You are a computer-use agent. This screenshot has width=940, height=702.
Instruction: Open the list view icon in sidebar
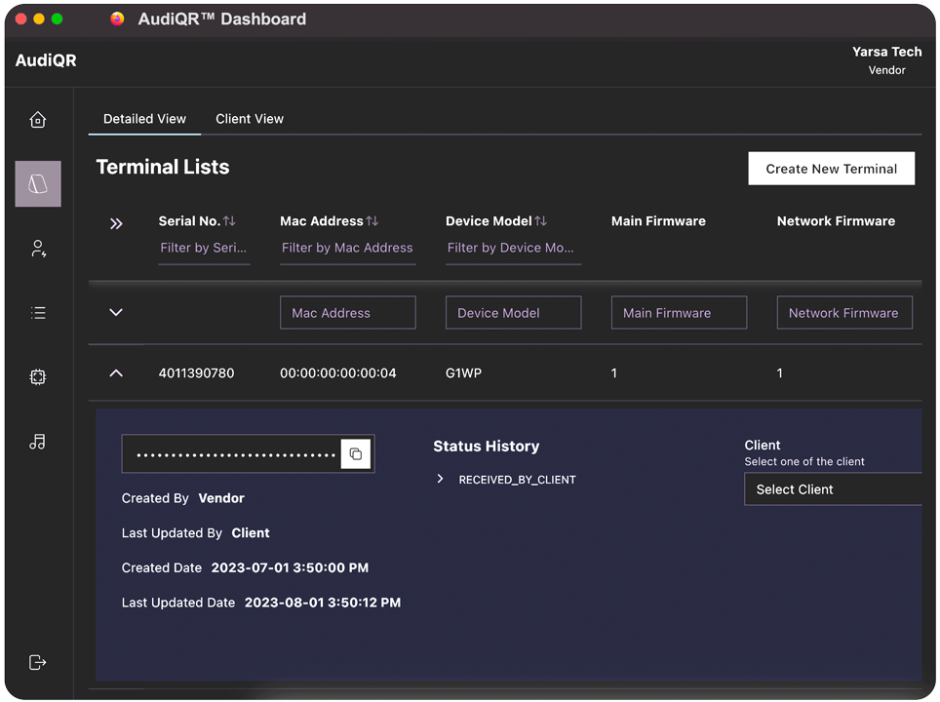click(x=37, y=312)
